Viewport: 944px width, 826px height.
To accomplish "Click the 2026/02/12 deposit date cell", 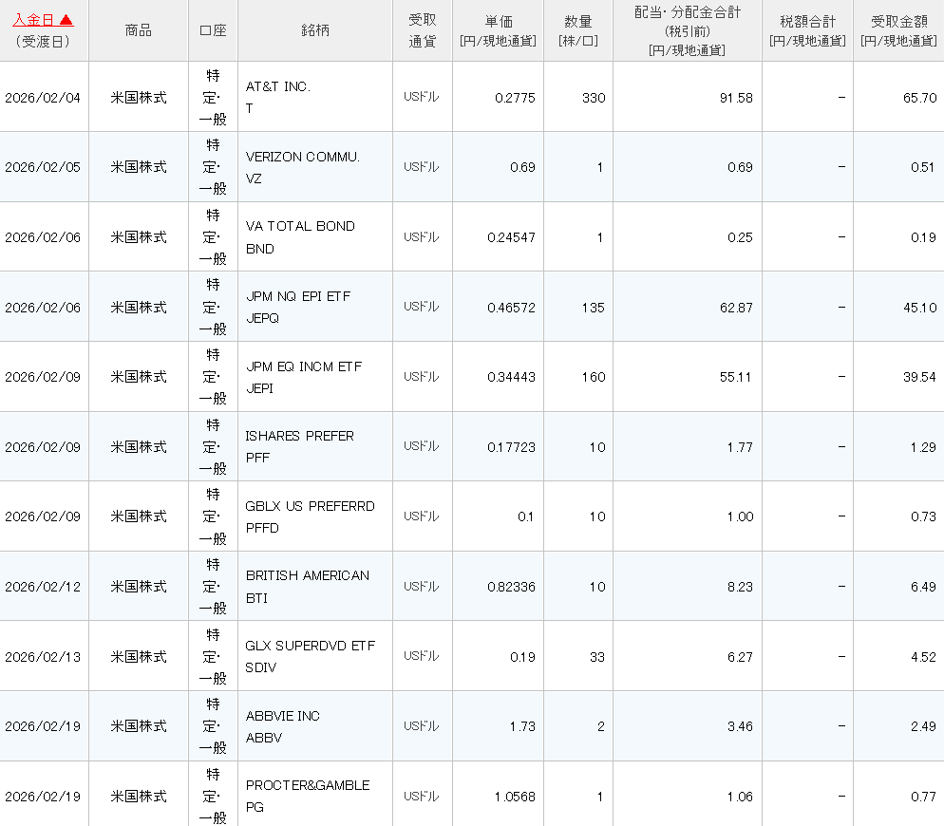I will pos(43,587).
